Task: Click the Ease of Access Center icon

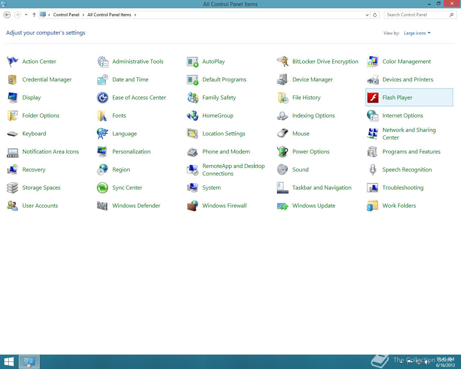Action: click(x=103, y=98)
